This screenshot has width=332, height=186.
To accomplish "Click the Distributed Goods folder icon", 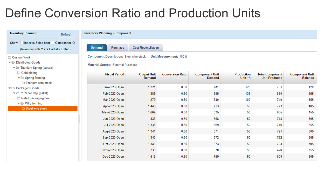I will (x=13, y=63).
